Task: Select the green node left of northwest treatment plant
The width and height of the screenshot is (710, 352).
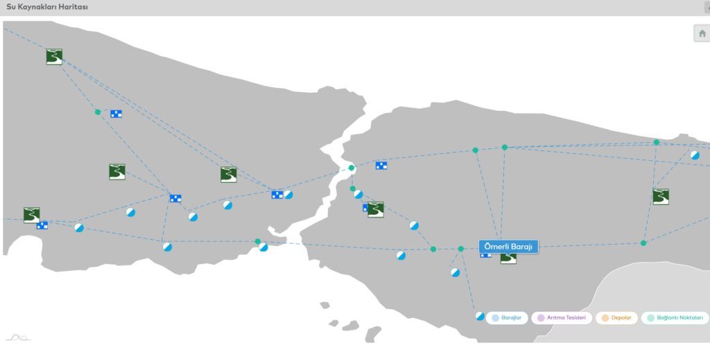Action: 98,112
